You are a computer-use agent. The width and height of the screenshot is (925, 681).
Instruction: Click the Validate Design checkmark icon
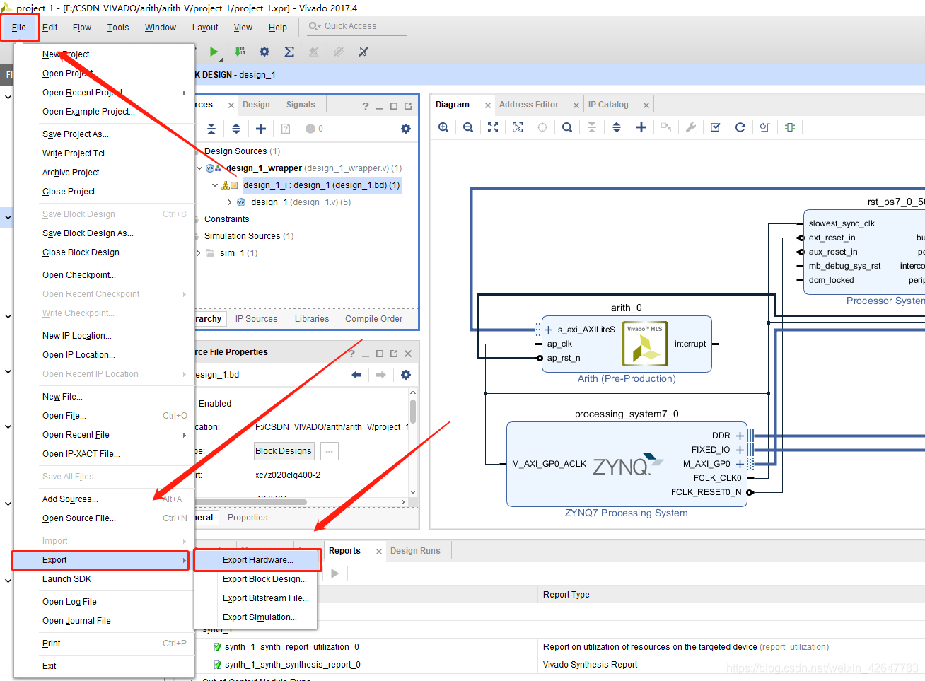point(716,127)
